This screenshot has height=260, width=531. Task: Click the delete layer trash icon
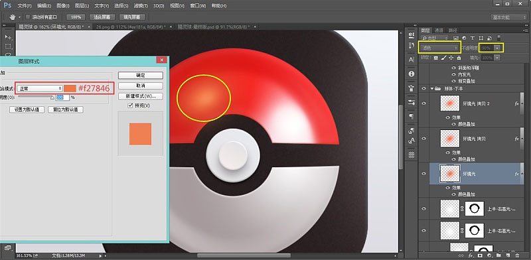(517, 255)
